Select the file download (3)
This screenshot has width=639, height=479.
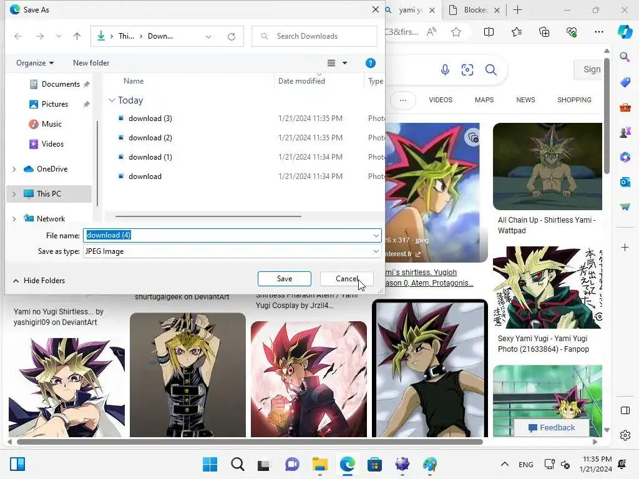[x=150, y=118]
